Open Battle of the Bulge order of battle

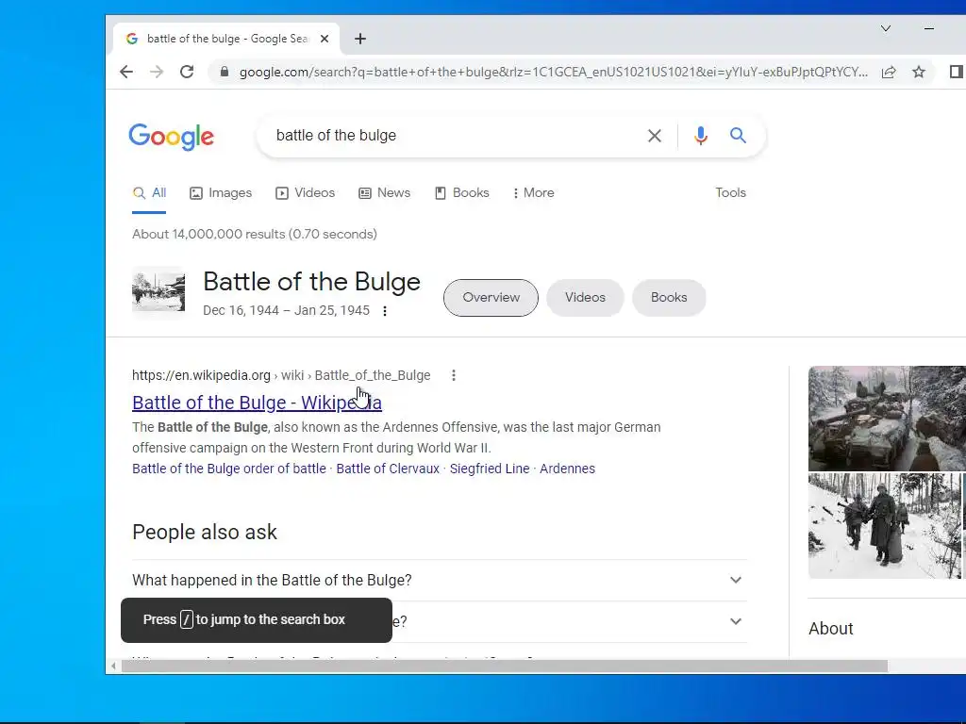[229, 469]
